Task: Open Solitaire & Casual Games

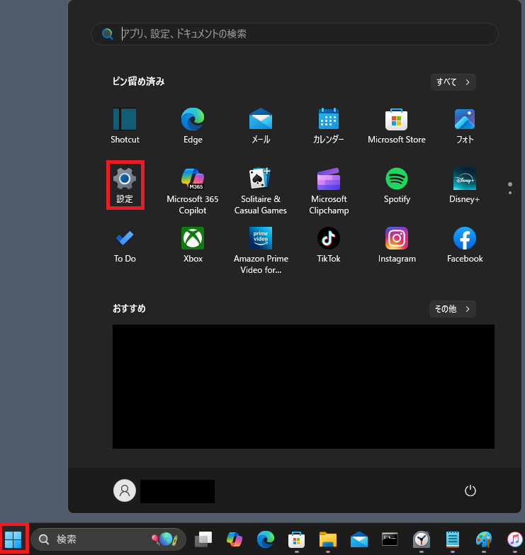Action: pyautogui.click(x=261, y=191)
